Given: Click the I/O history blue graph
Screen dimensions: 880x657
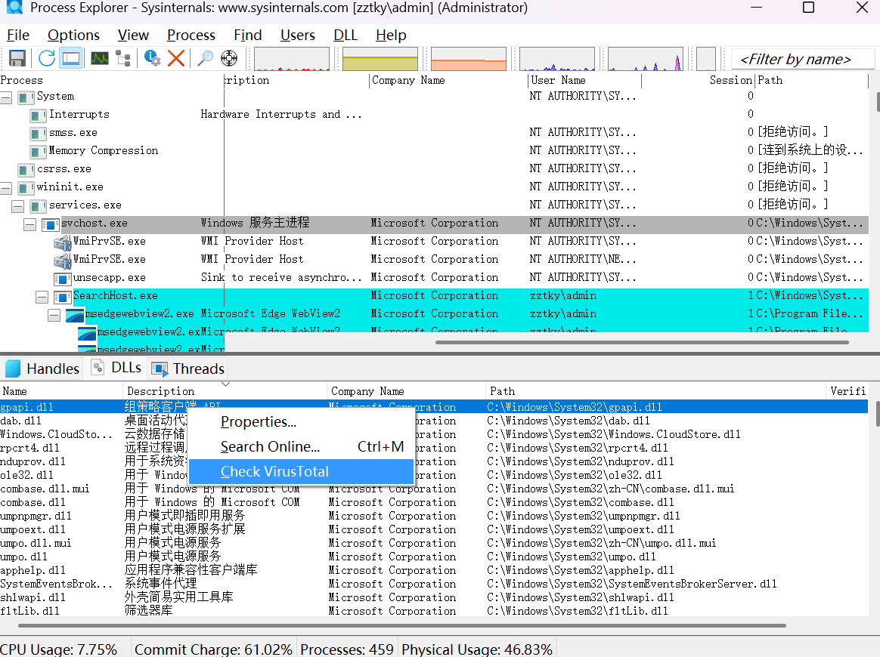Looking at the screenshot, I should tap(557, 59).
